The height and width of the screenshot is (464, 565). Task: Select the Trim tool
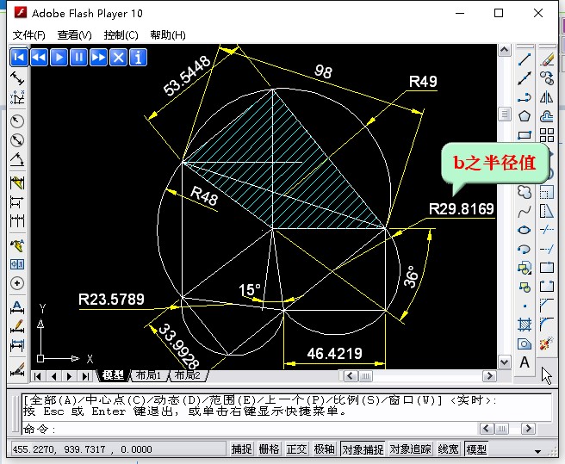(x=547, y=230)
